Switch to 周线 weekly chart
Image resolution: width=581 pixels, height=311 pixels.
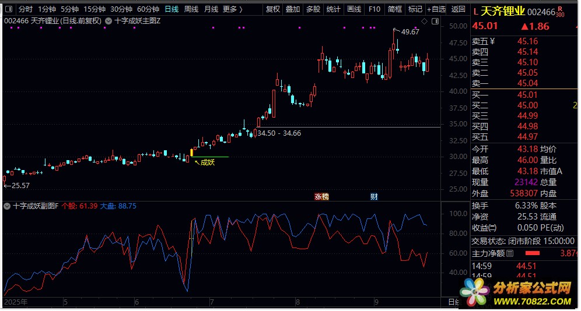point(191,9)
